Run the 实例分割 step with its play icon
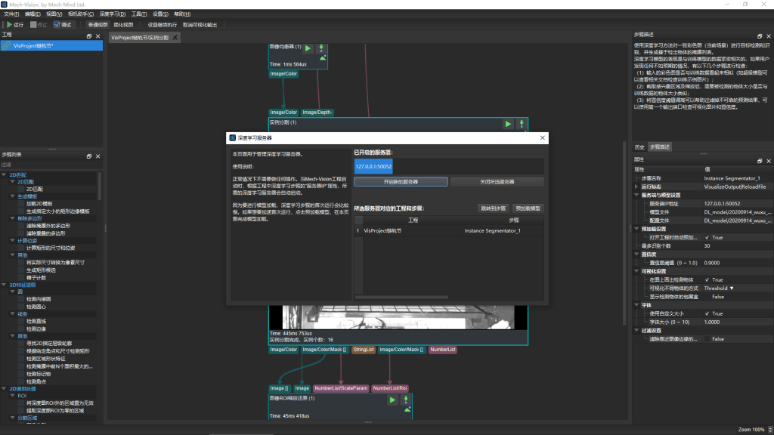Screen dimensions: 774x435 coord(508,124)
